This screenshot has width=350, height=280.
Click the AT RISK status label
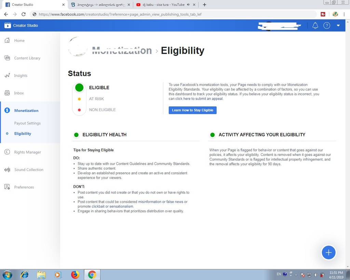click(x=96, y=99)
